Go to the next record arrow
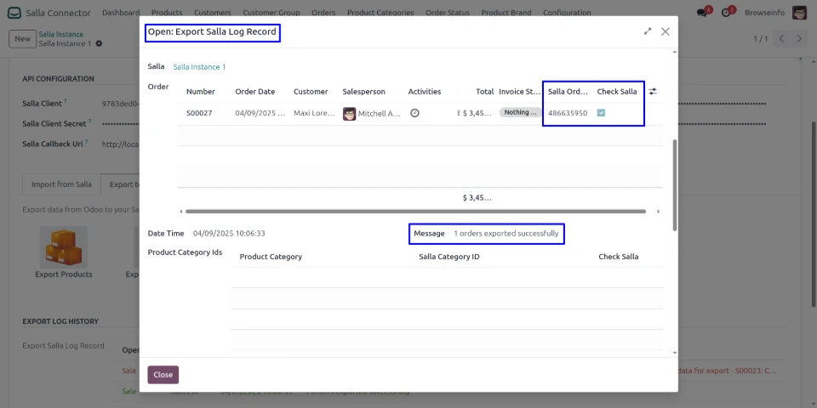817x408 pixels. coord(802,39)
